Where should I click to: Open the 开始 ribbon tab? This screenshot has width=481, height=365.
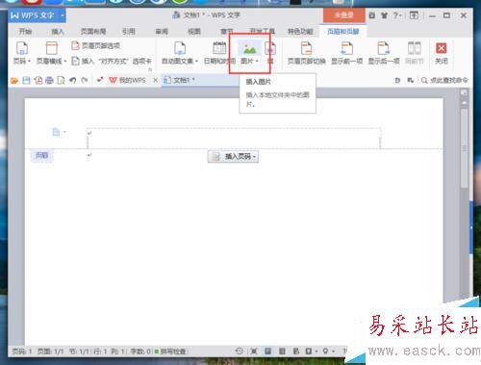pyautogui.click(x=25, y=31)
